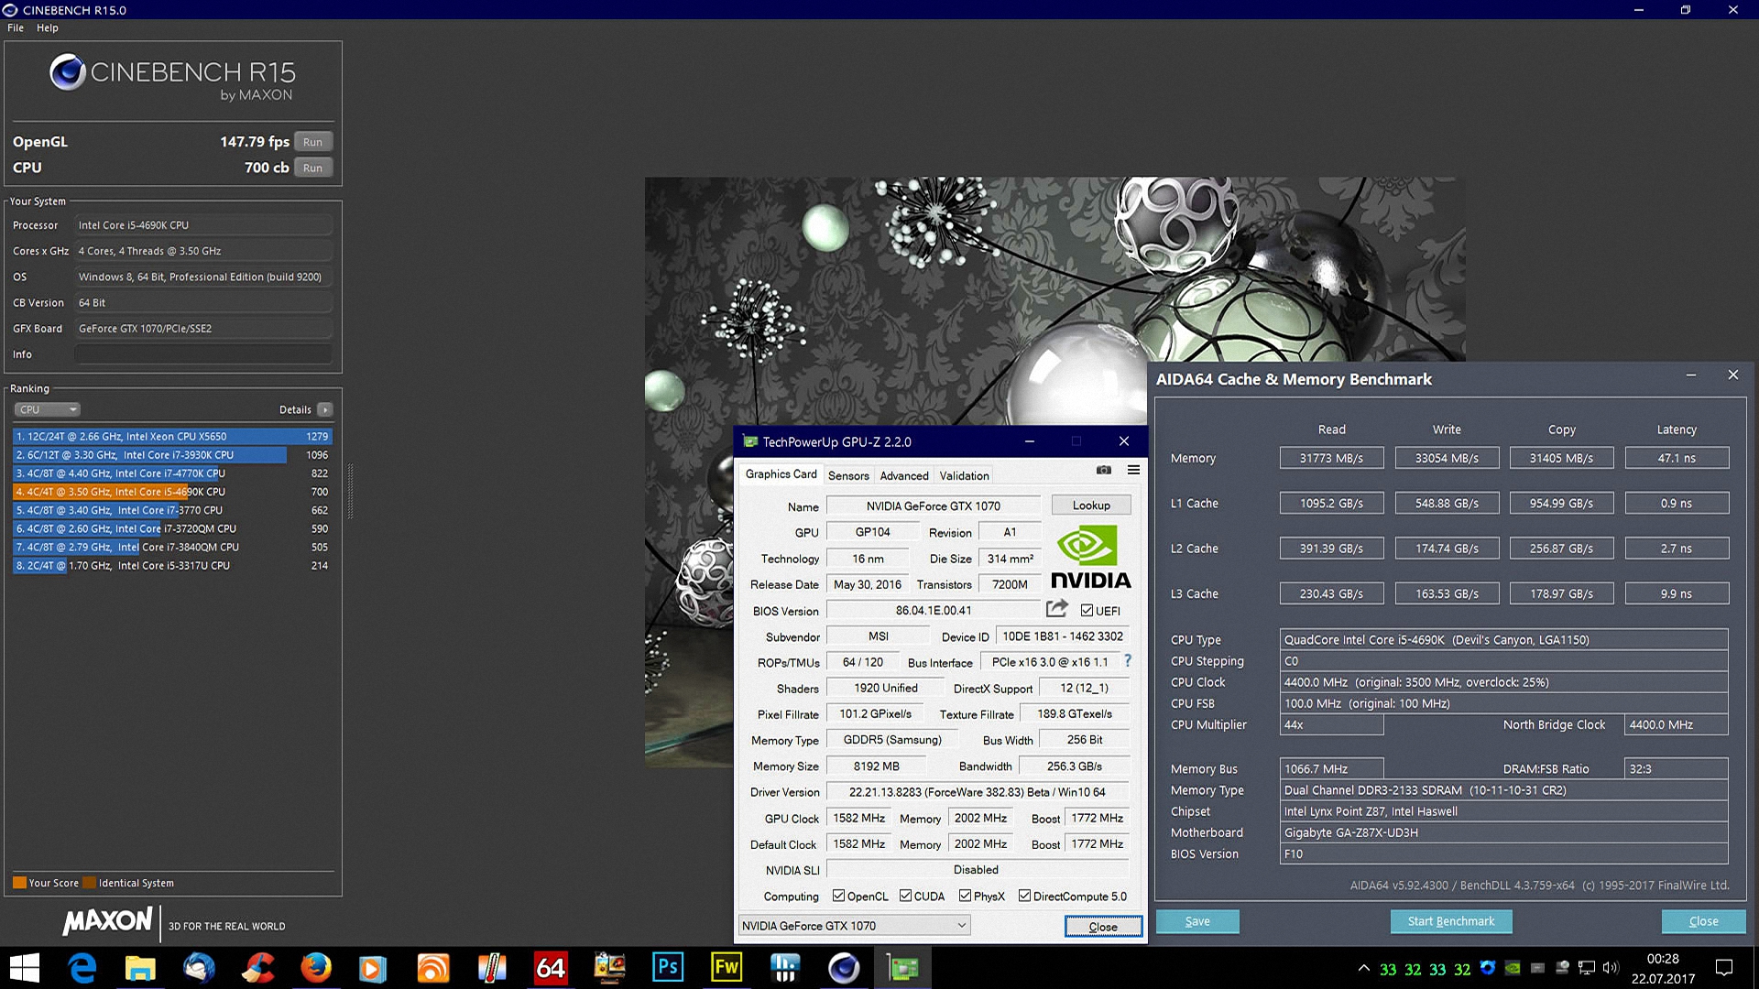Viewport: 1759px width, 989px height.
Task: Open GPU-Z hamburger menu
Action: 1133,471
